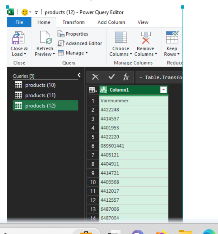Select the cell with value 4414721
Image resolution: width=218 pixels, height=234 pixels.
pyautogui.click(x=134, y=173)
